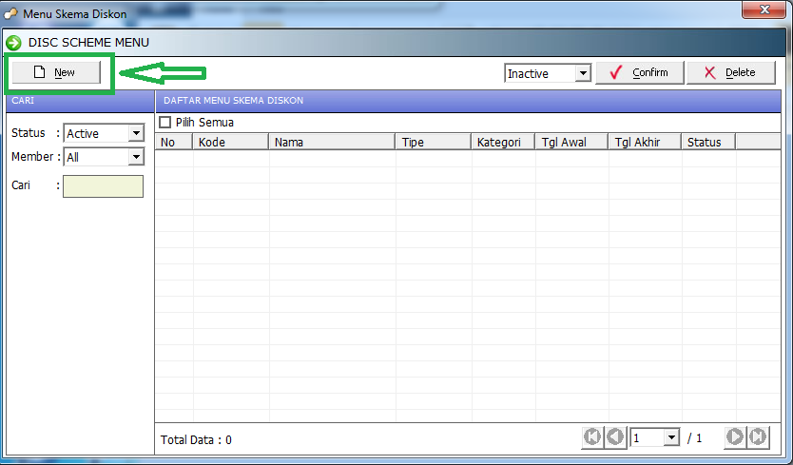Open the Member dropdown showing All
Image resolution: width=793 pixels, height=465 pixels.
click(x=135, y=157)
